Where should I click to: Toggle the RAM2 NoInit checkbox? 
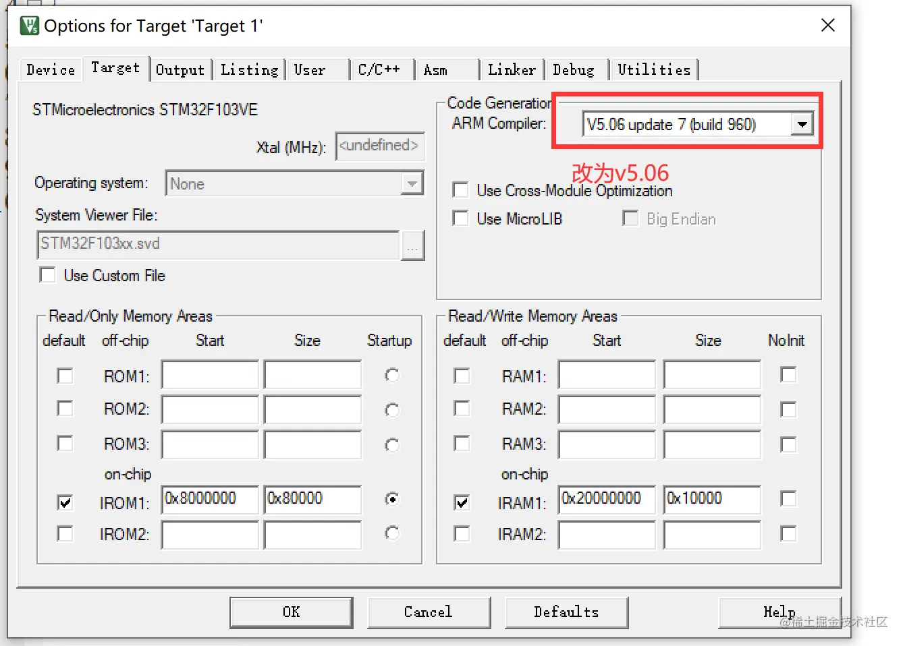click(788, 409)
